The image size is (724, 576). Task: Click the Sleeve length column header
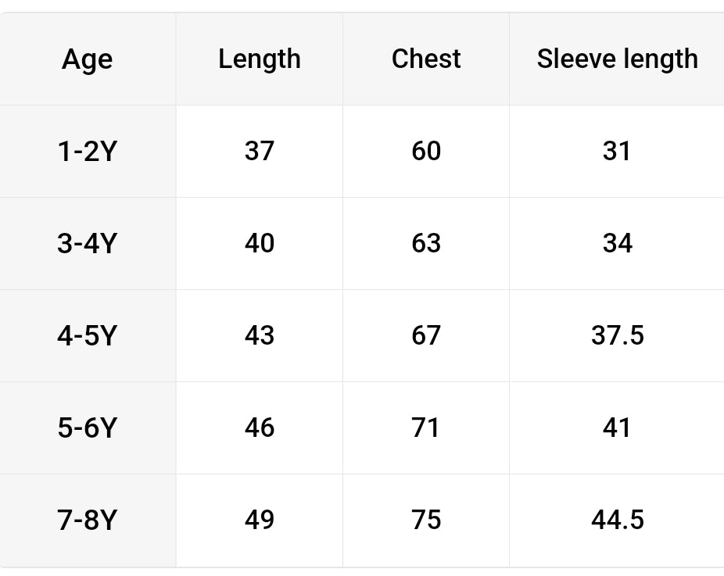(617, 59)
